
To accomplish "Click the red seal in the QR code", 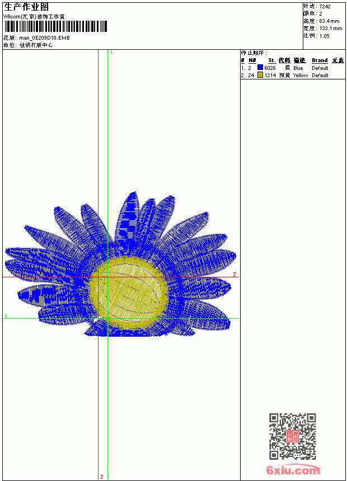I will pos(293,436).
